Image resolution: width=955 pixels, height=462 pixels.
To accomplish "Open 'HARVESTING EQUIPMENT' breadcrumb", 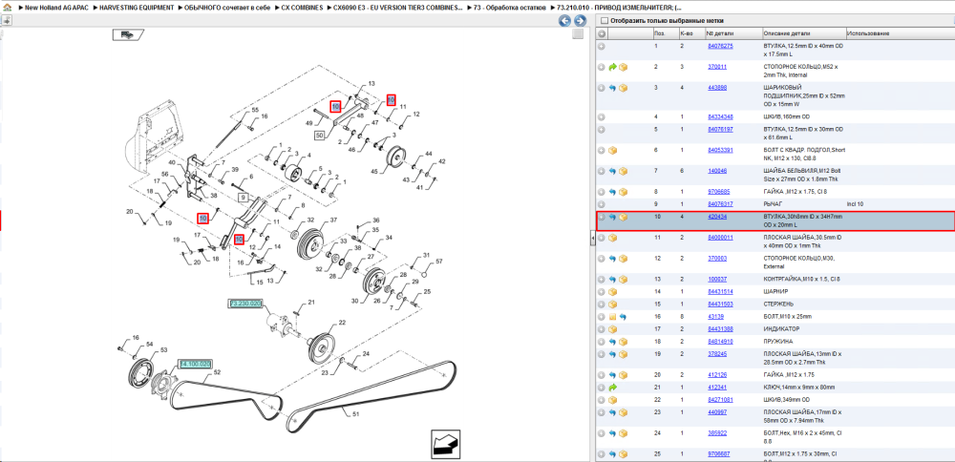I will 137,8.
